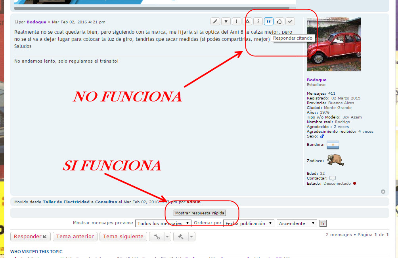Report this post with exclamation icon

point(237,21)
